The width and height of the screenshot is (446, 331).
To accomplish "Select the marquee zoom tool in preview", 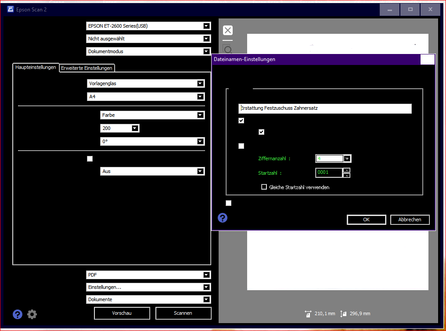I will point(227,49).
